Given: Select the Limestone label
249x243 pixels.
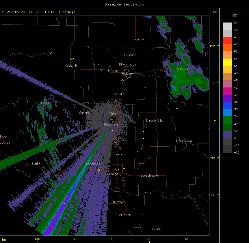Looking at the screenshot, I should [x=44, y=103].
